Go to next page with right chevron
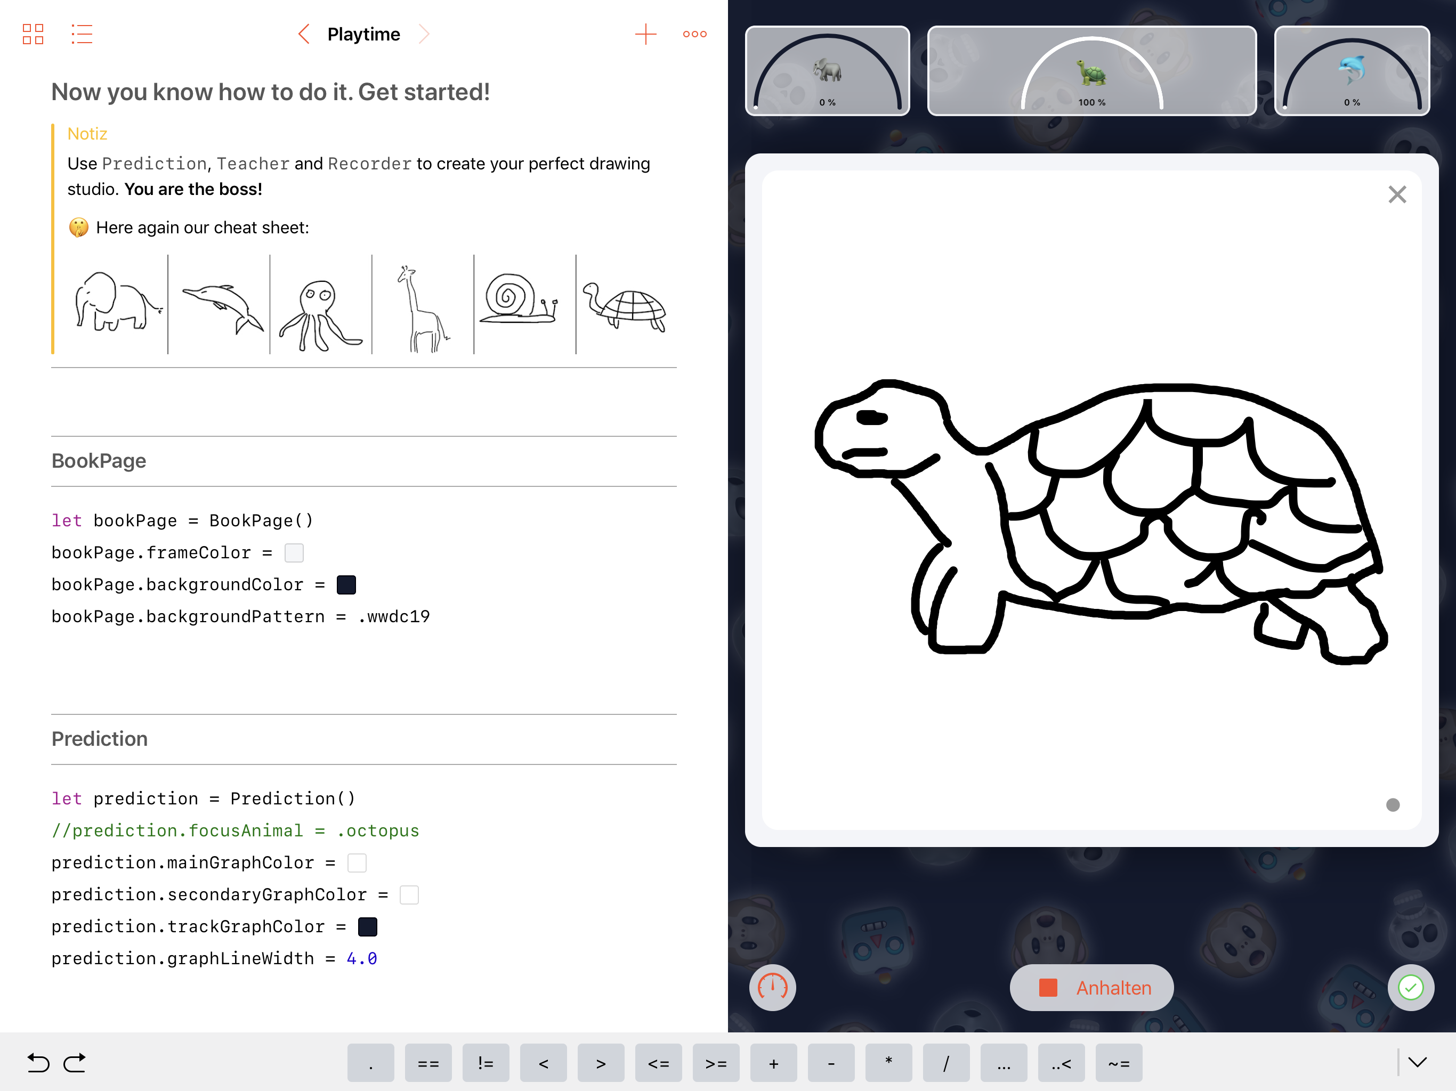 coord(425,34)
